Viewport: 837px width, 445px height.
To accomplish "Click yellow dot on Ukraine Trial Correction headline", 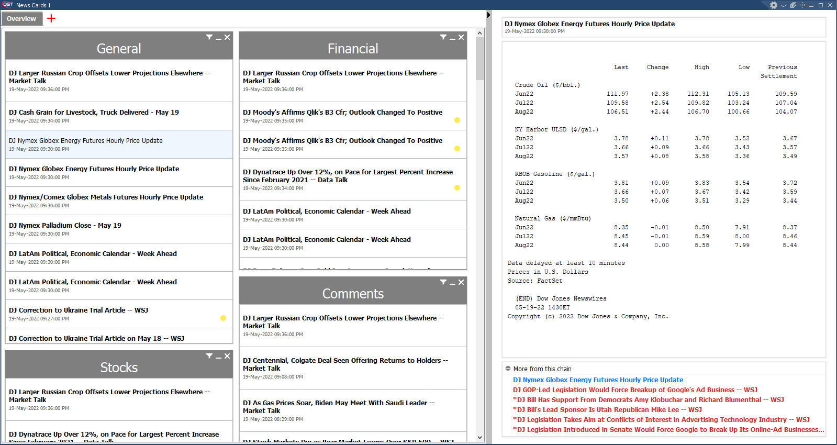I will [x=223, y=318].
